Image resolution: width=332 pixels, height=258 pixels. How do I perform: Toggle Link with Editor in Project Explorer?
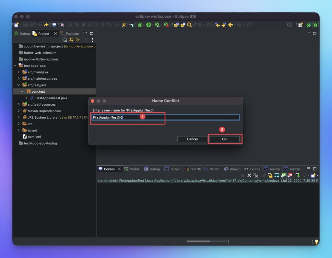(x=71, y=40)
